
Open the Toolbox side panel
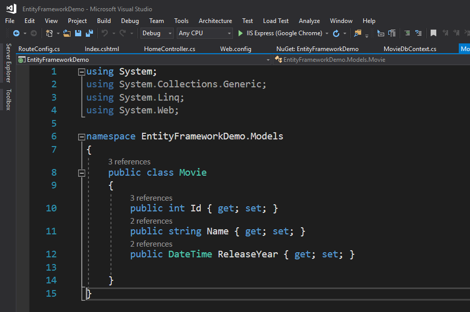9,100
